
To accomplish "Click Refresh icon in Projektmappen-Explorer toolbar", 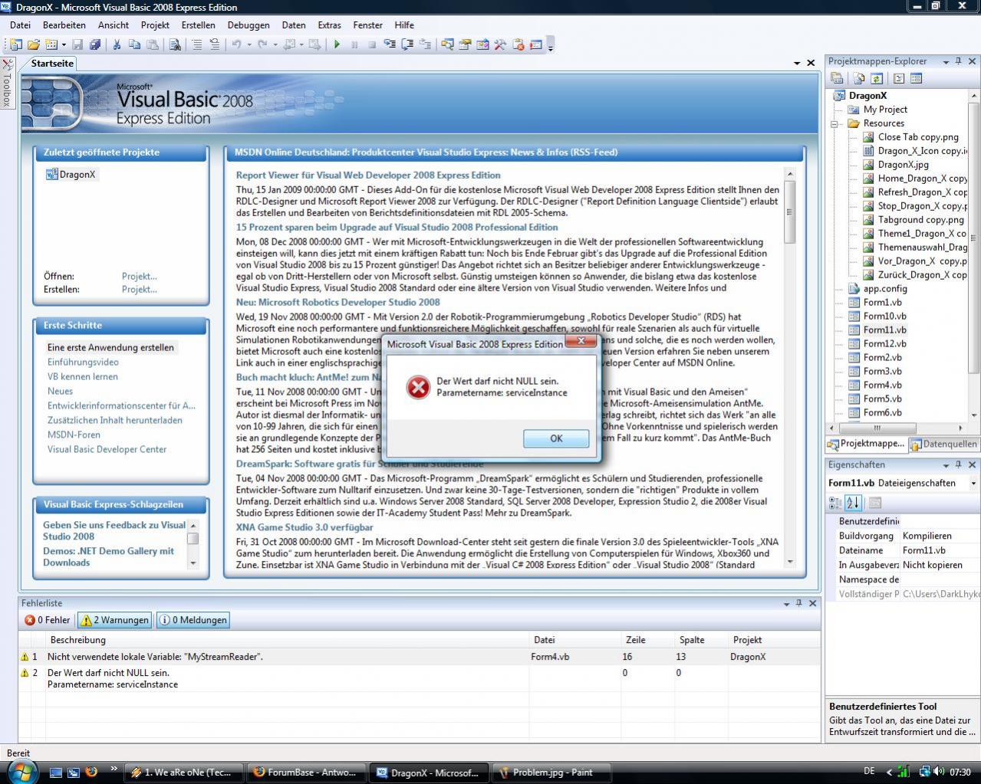I will [x=877, y=78].
